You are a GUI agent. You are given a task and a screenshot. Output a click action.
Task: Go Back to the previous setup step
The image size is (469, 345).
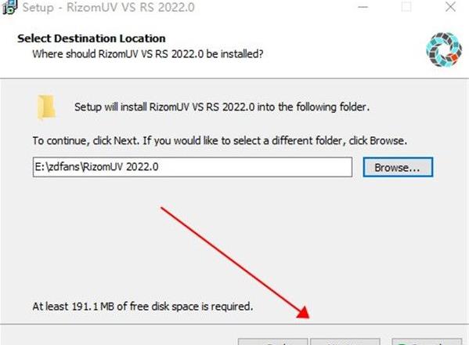click(x=272, y=342)
